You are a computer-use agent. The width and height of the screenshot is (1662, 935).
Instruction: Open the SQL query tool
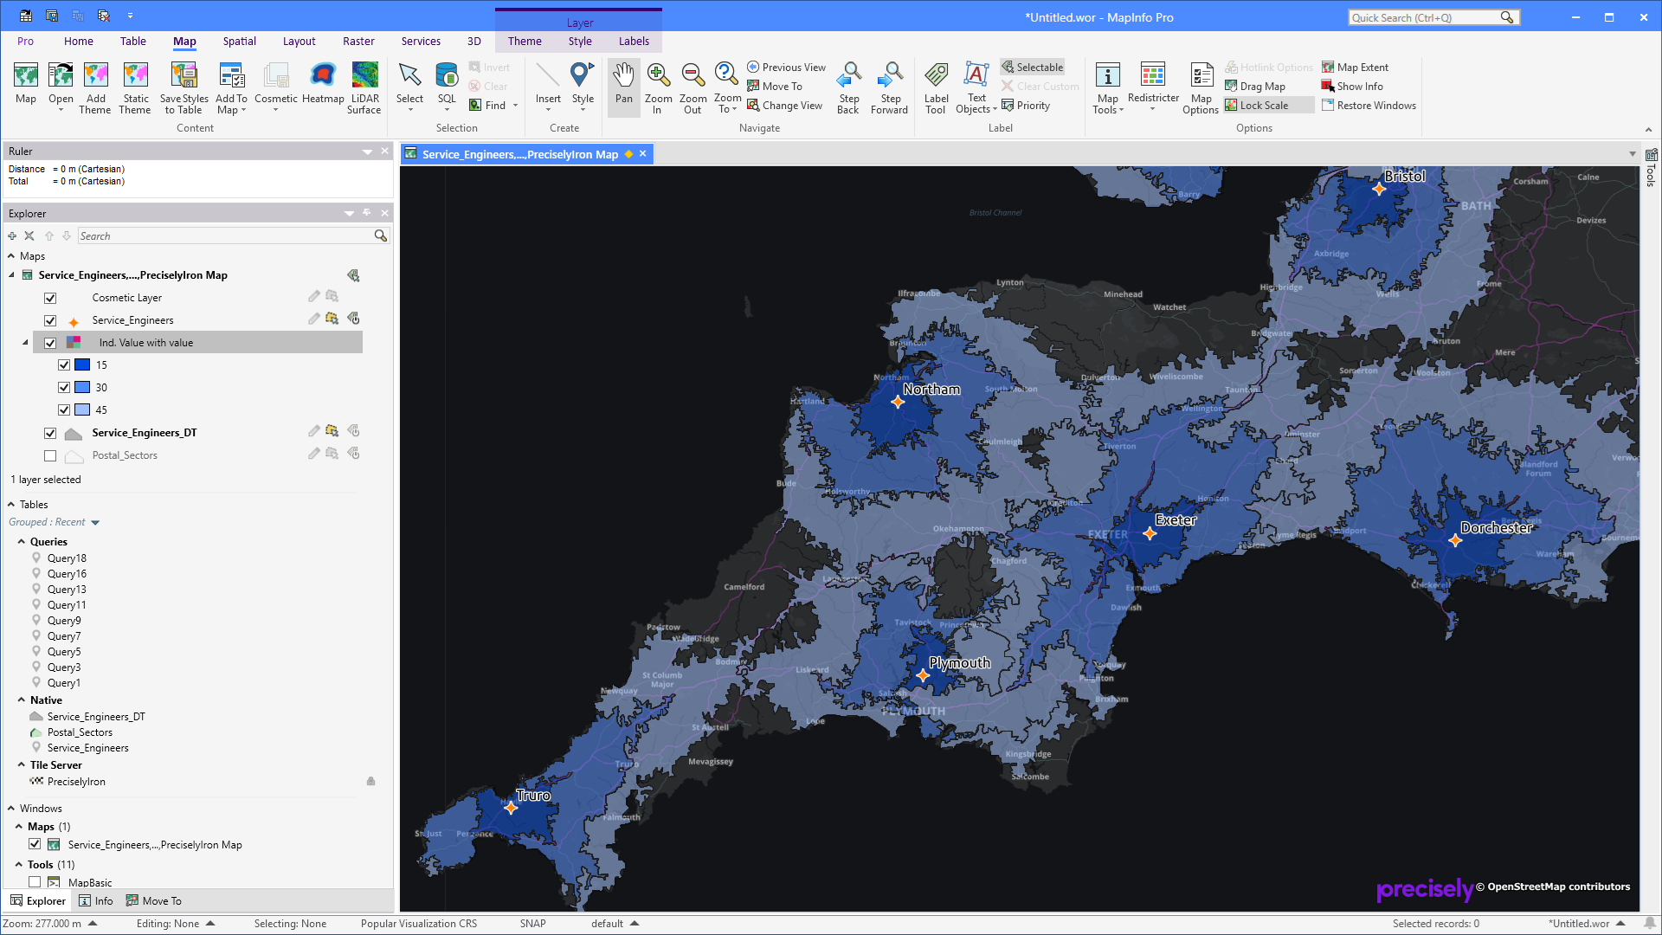(447, 76)
